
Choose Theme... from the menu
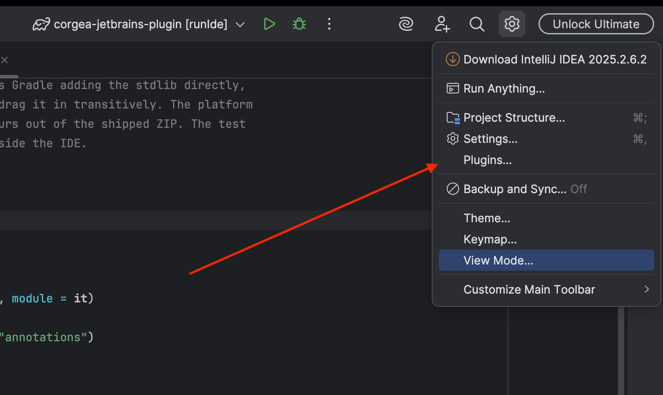pyautogui.click(x=546, y=218)
